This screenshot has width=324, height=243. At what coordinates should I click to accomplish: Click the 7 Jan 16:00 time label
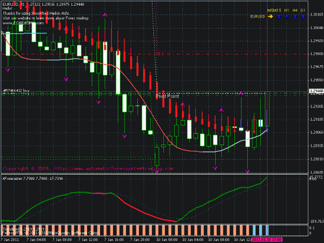tap(114, 240)
